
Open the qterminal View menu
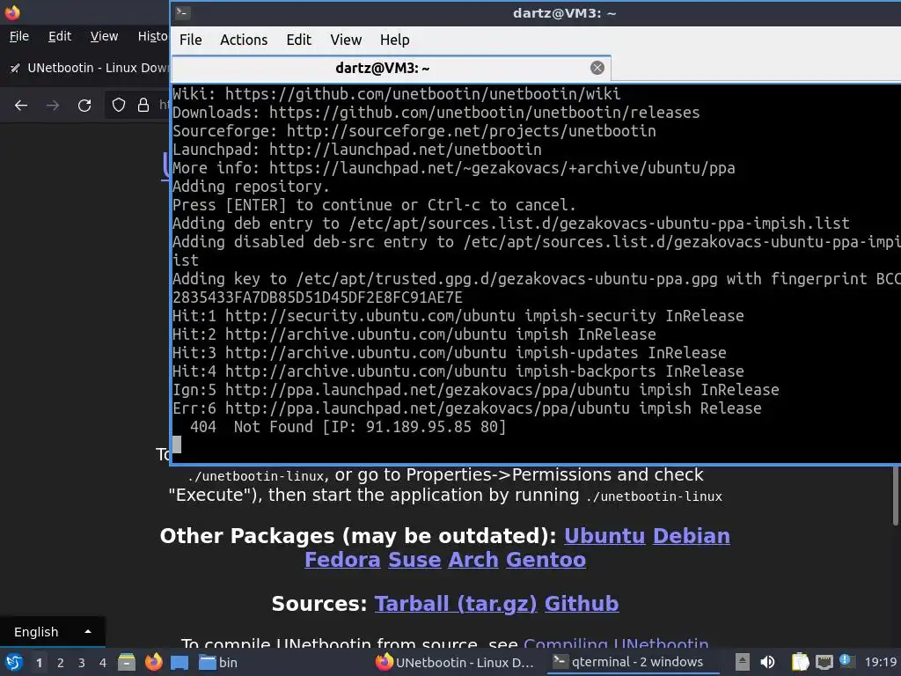[x=346, y=40]
